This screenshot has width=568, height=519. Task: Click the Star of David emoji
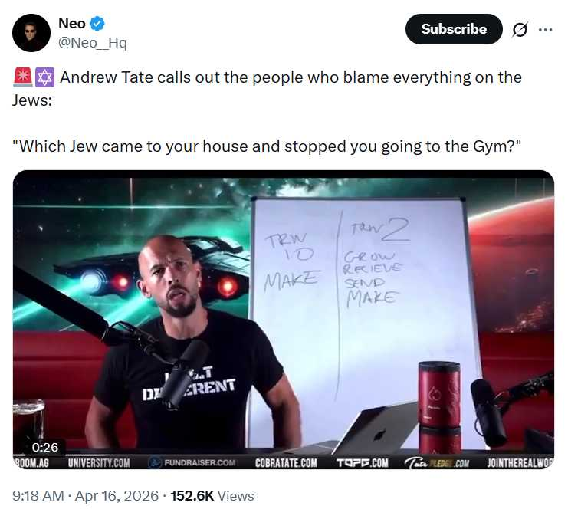[x=45, y=77]
